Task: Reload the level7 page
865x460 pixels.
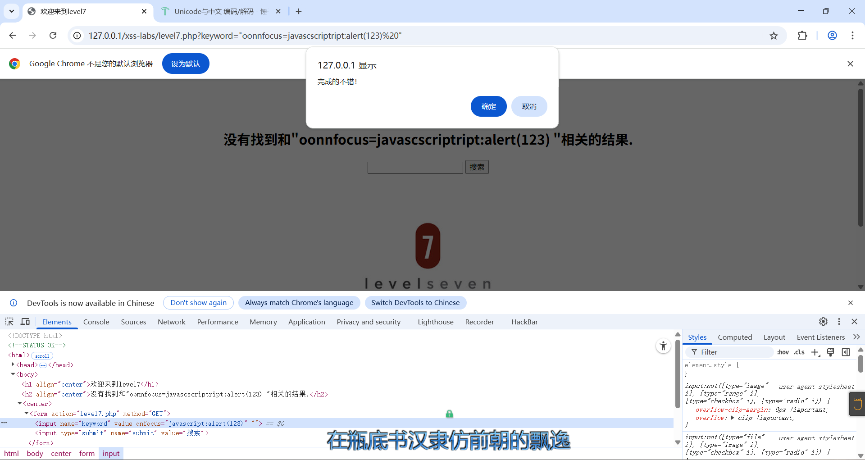Action: 53,36
